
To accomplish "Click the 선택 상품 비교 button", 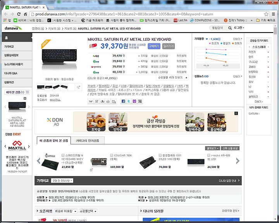I will coord(230,149).
